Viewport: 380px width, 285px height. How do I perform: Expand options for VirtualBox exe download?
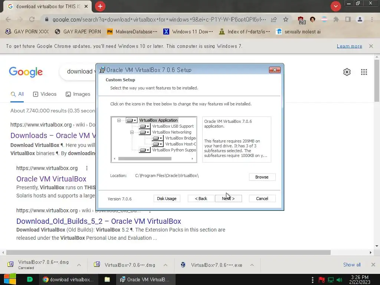(252, 265)
